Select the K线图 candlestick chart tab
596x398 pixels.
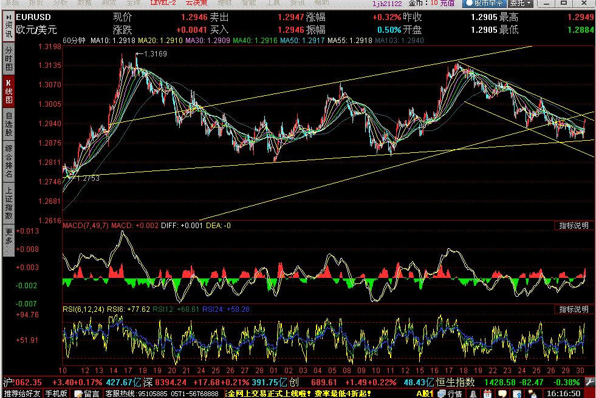(9, 91)
